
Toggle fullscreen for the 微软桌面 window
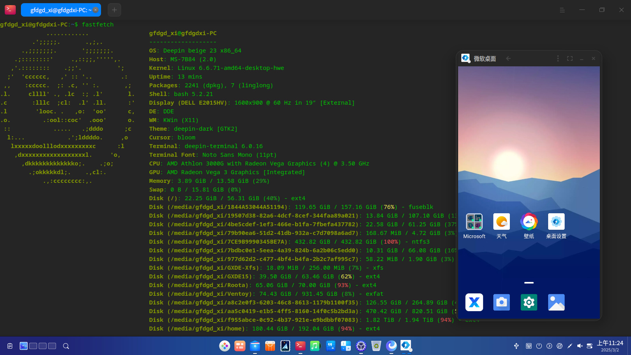coord(570,58)
